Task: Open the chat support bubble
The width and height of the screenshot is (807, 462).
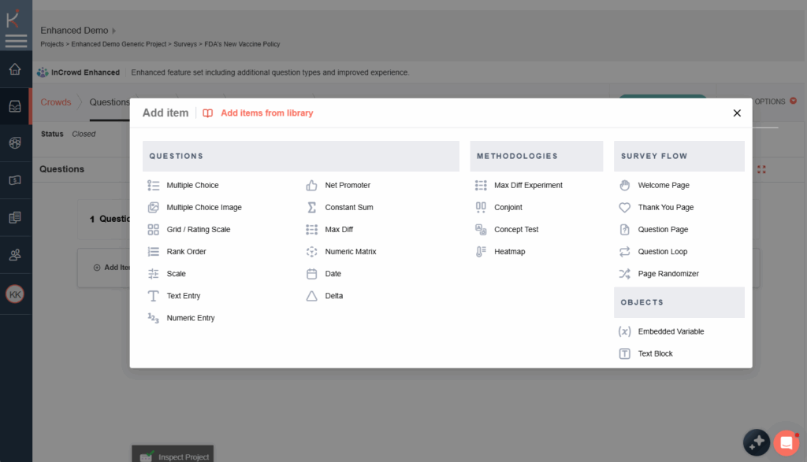Action: coord(786,442)
